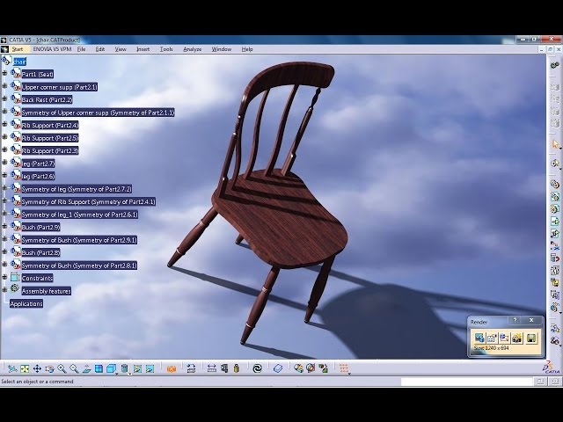The height and width of the screenshot is (422, 563).
Task: Click the first icon in Render dialog
Action: (479, 338)
